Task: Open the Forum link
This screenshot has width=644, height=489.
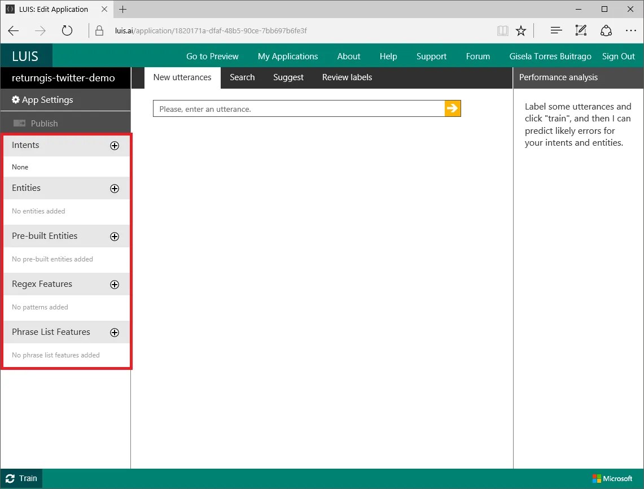Action: click(477, 56)
